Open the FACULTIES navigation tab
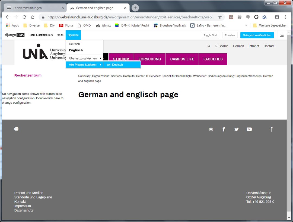This screenshot has width=293, height=222. [213, 59]
